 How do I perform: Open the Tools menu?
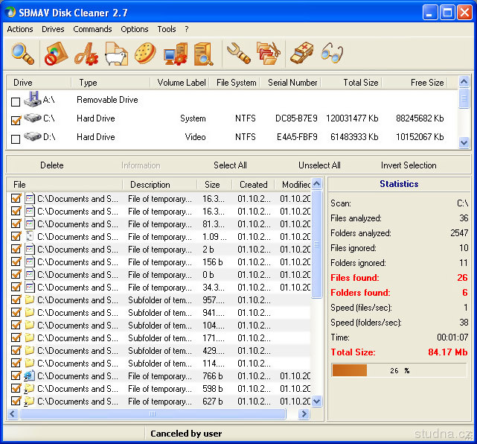[167, 29]
